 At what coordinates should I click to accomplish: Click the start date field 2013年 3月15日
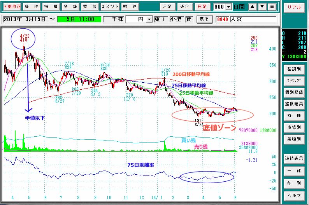pyautogui.click(x=25, y=19)
